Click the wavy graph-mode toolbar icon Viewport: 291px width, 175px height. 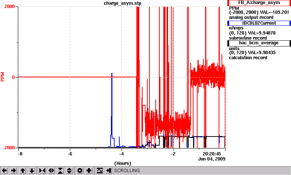(x=100, y=171)
